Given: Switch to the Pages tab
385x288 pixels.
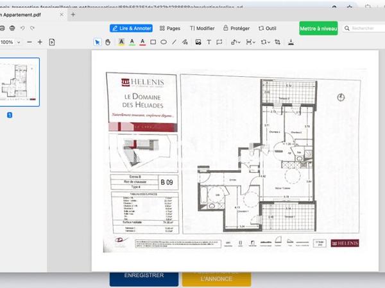Looking at the screenshot, I should tap(170, 28).
